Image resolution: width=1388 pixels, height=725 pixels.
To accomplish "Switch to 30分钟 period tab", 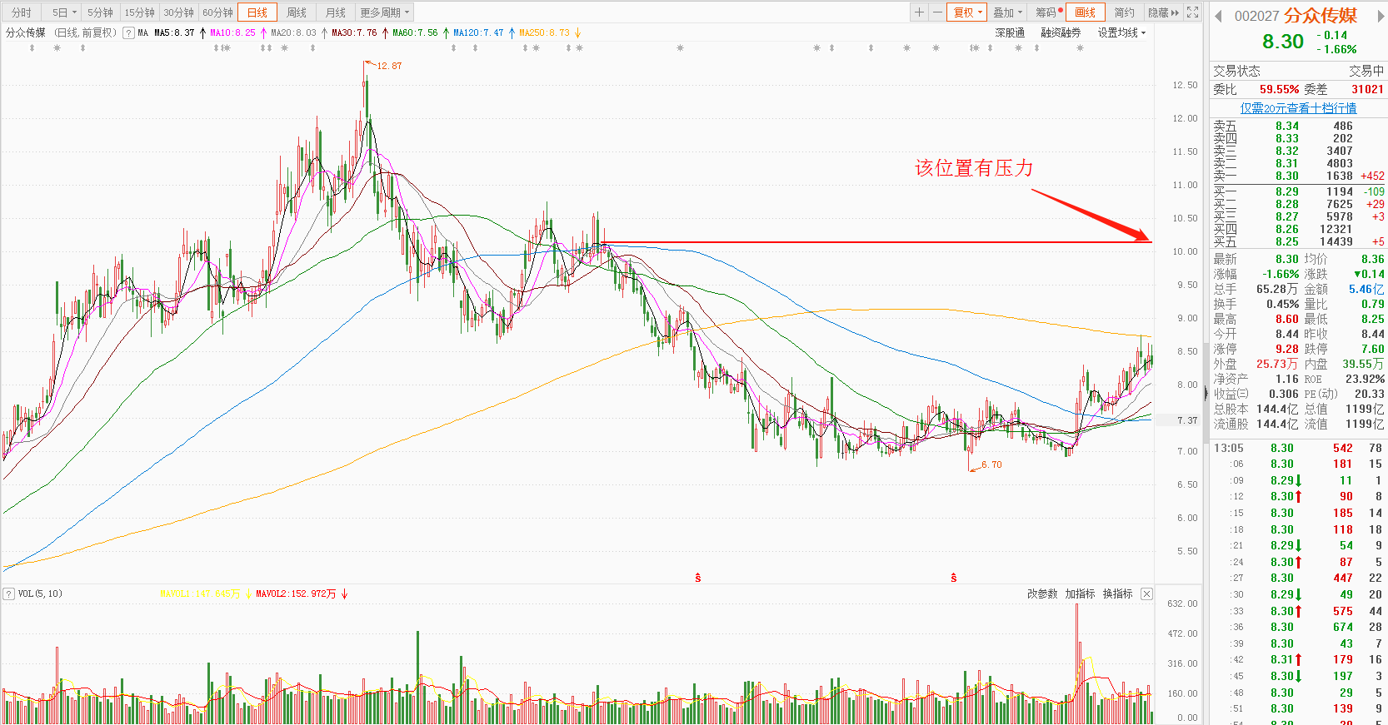I will click(178, 12).
